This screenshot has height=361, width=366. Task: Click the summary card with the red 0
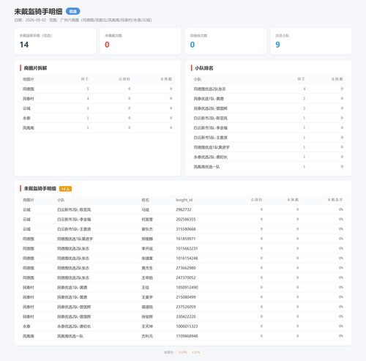click(x=141, y=41)
